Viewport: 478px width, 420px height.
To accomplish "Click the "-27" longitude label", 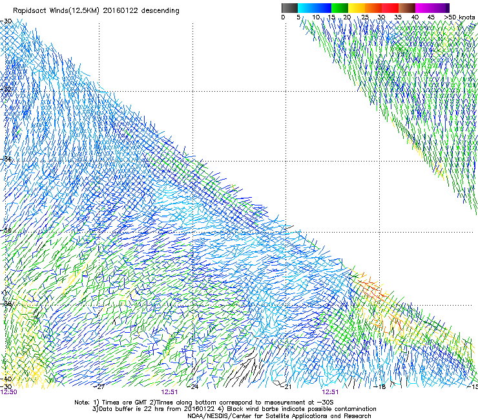I will point(99,387).
